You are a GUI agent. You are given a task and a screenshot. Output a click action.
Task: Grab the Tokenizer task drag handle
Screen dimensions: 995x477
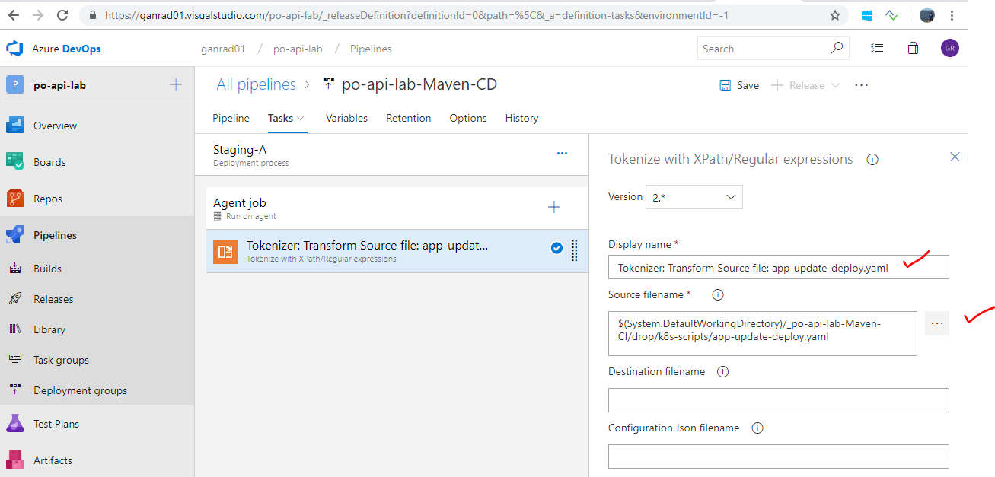coord(575,250)
